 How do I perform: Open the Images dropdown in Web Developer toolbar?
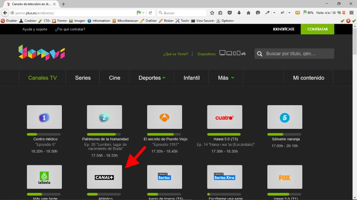pos(77,21)
